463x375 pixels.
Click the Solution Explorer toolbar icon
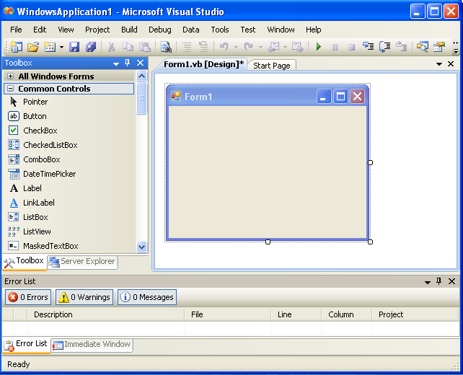tap(423, 47)
